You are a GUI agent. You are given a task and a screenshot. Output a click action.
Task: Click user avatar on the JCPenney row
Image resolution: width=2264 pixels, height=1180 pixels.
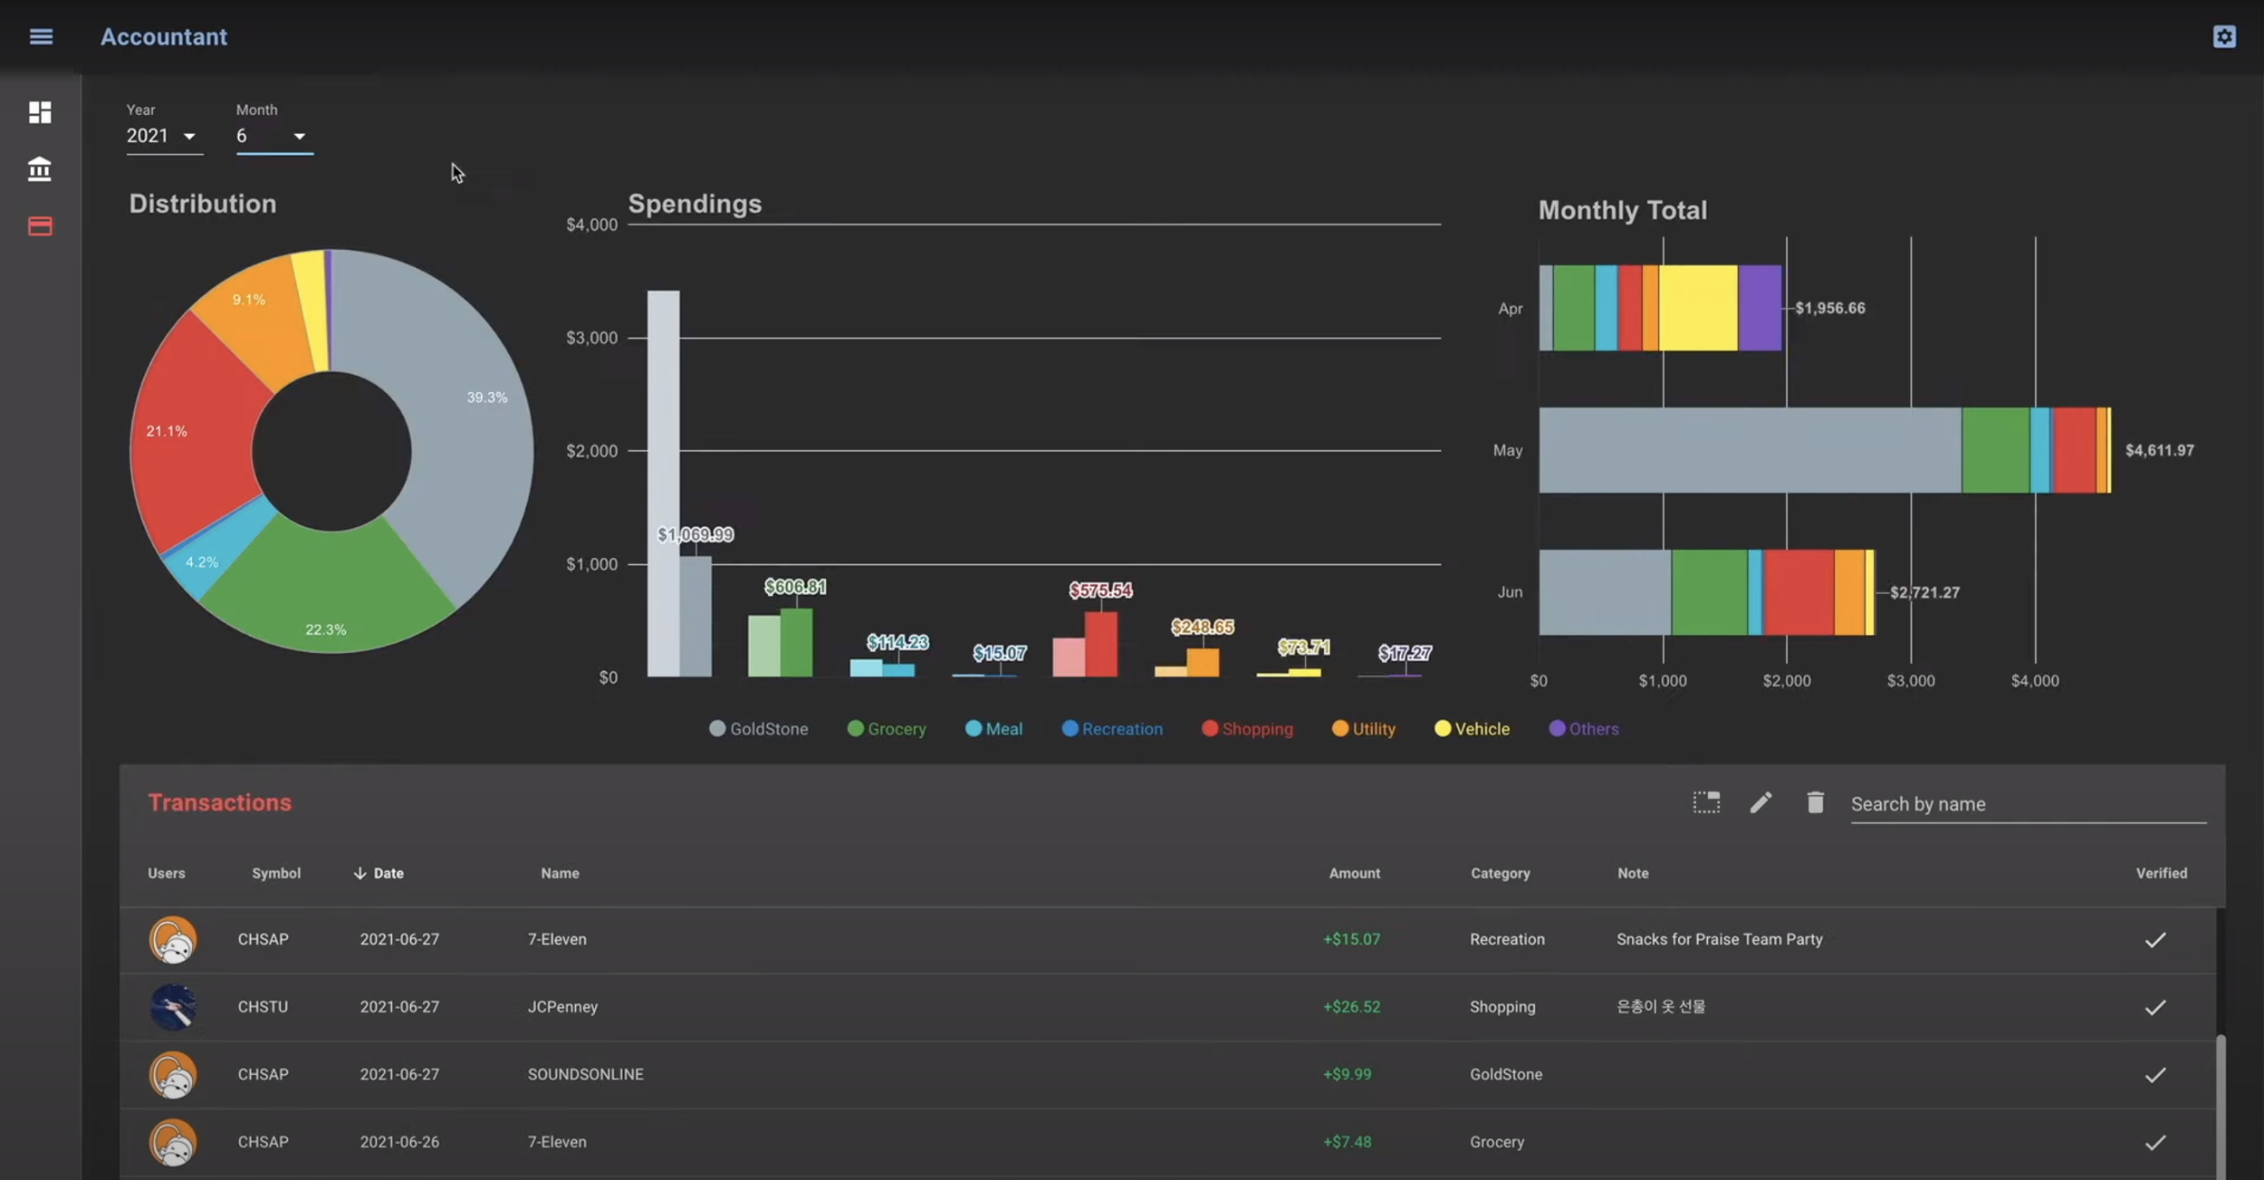[x=173, y=1007]
